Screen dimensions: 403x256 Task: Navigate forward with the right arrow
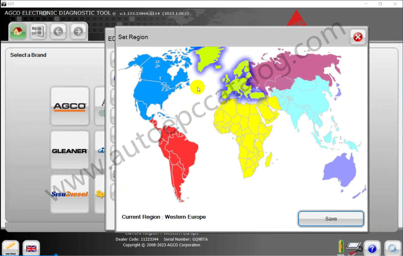click(x=78, y=32)
